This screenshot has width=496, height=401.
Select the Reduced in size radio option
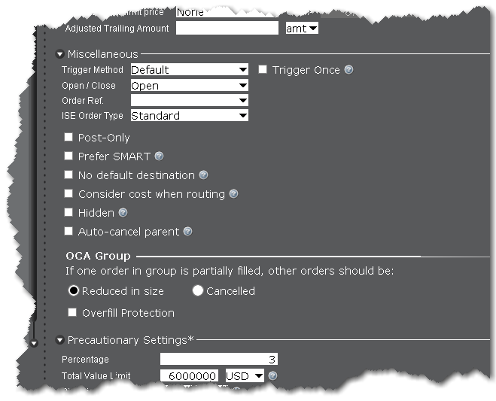(x=74, y=290)
